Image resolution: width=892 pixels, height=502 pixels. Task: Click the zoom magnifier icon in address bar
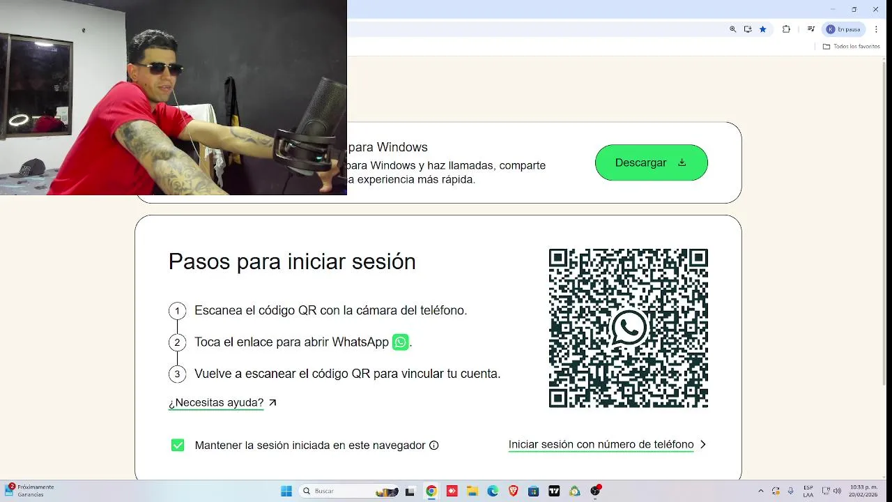coord(732,29)
